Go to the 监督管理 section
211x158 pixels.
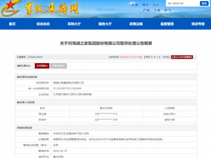pos(167,24)
